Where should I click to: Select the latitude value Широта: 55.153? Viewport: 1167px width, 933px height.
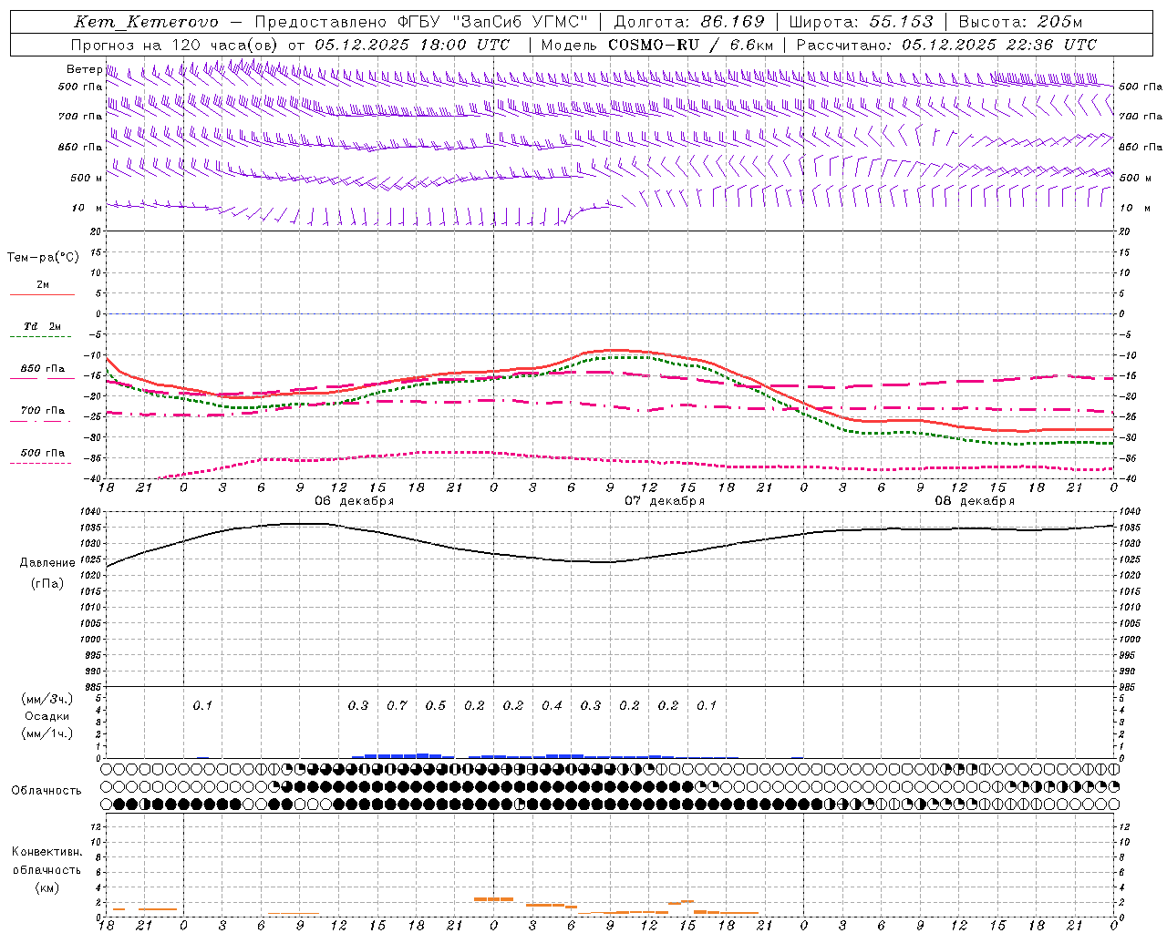[x=862, y=22]
